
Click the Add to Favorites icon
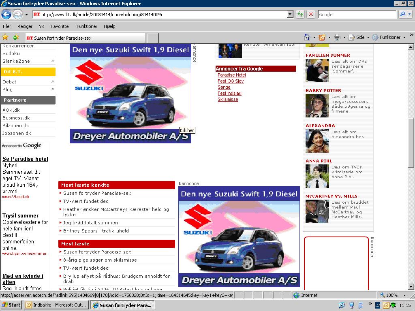pyautogui.click(x=16, y=37)
